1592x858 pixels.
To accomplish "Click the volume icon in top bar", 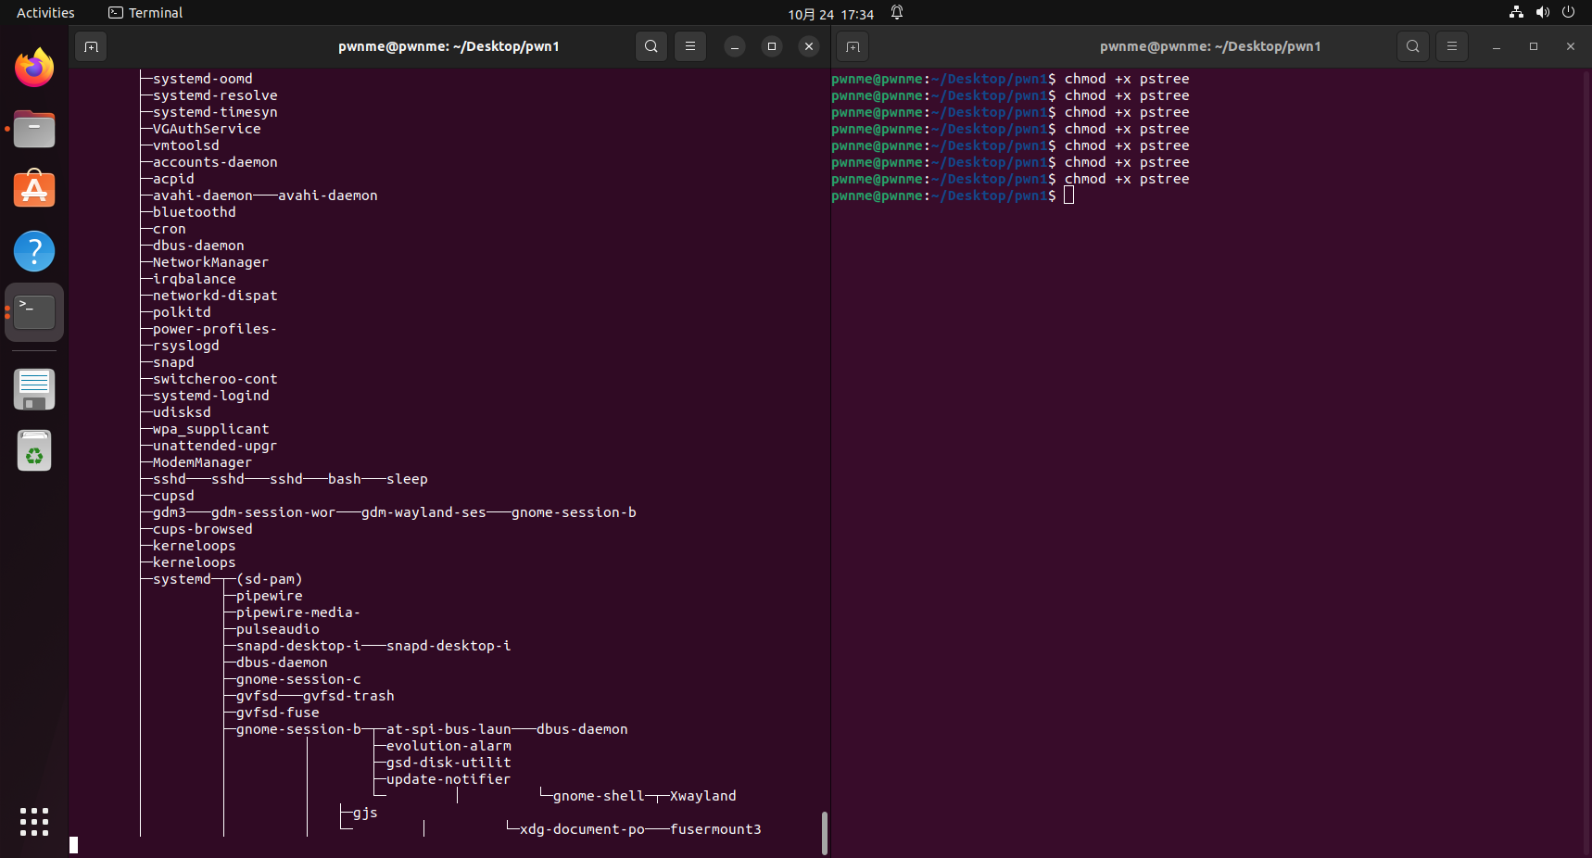I will pyautogui.click(x=1542, y=12).
